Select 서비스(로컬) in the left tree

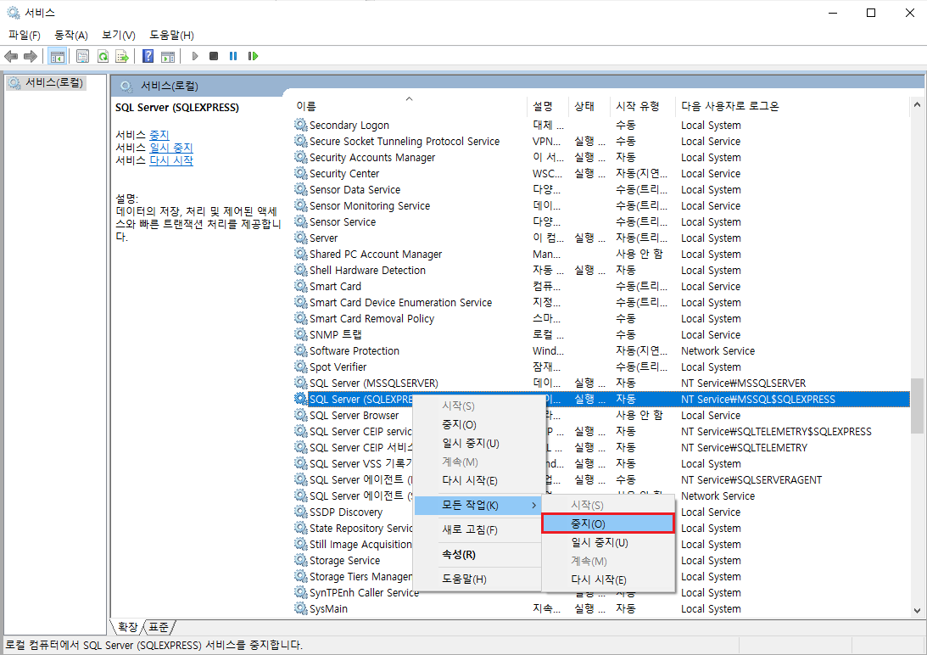point(53,83)
